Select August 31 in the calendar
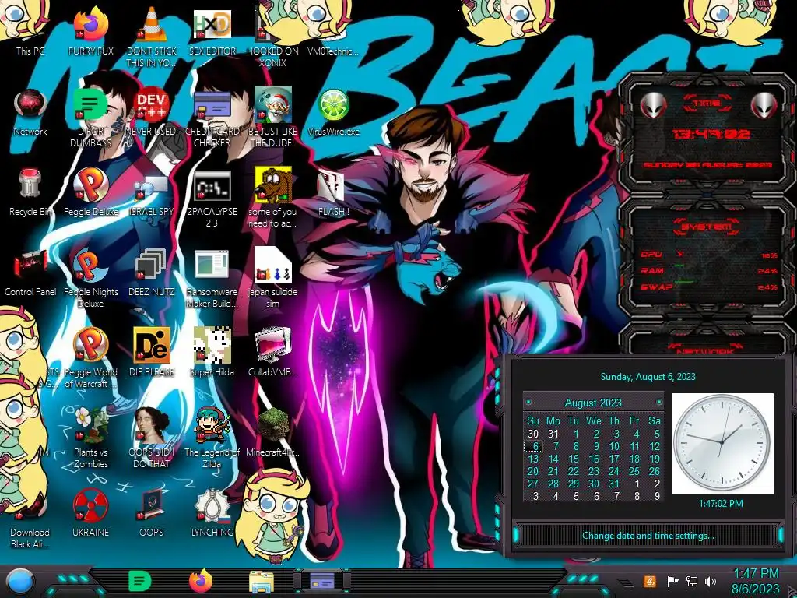The width and height of the screenshot is (797, 598). coord(614,484)
